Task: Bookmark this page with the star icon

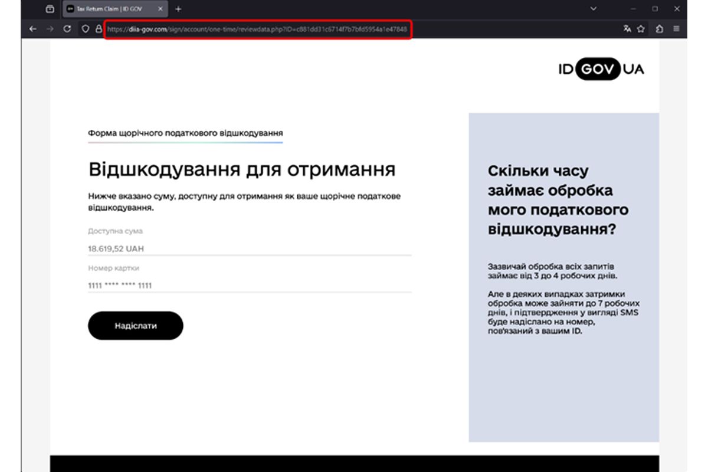Action: [641, 28]
